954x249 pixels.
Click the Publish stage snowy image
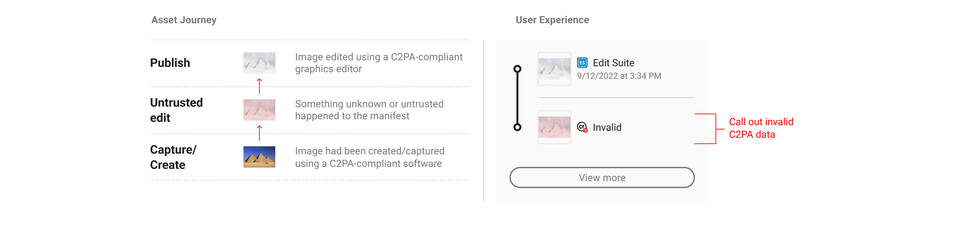259,63
